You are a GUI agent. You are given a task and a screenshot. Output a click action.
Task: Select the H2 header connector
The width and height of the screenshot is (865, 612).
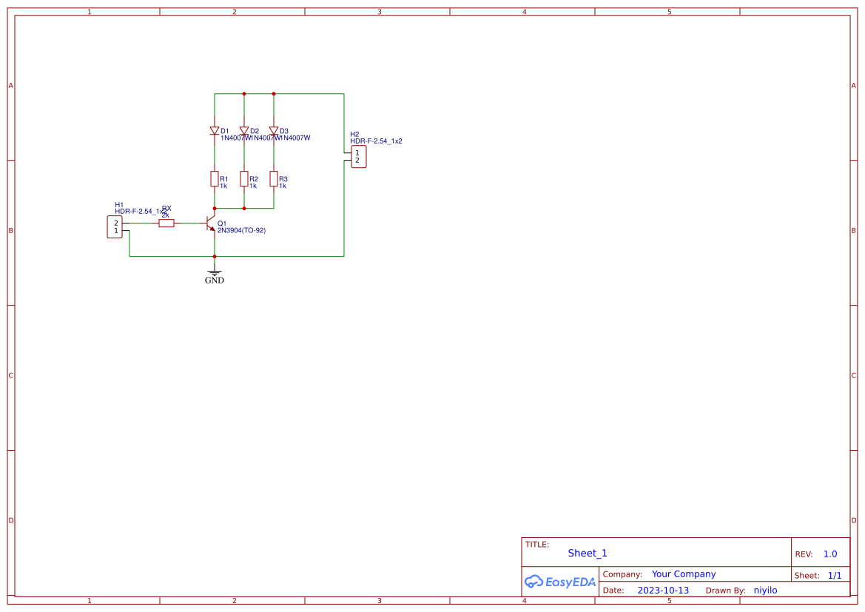(358, 155)
